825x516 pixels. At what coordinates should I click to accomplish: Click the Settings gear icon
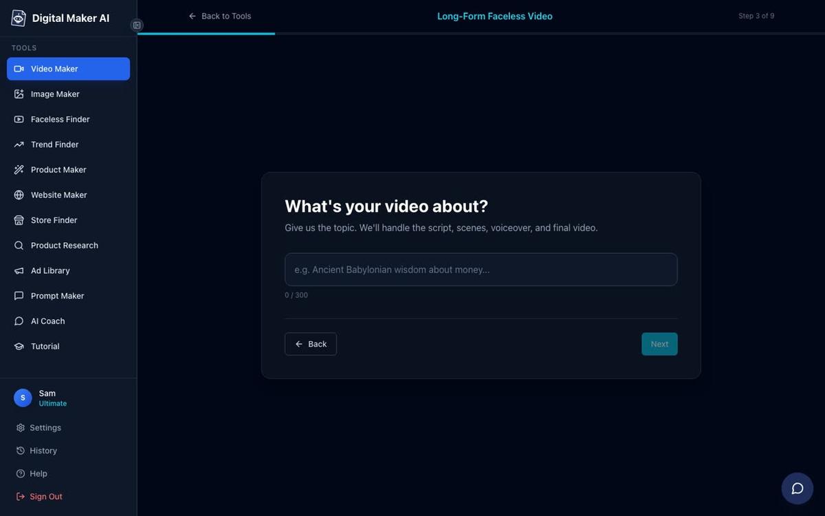coord(21,428)
